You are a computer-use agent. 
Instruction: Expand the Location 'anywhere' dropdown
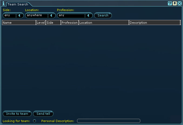pyautogui.click(x=40, y=15)
